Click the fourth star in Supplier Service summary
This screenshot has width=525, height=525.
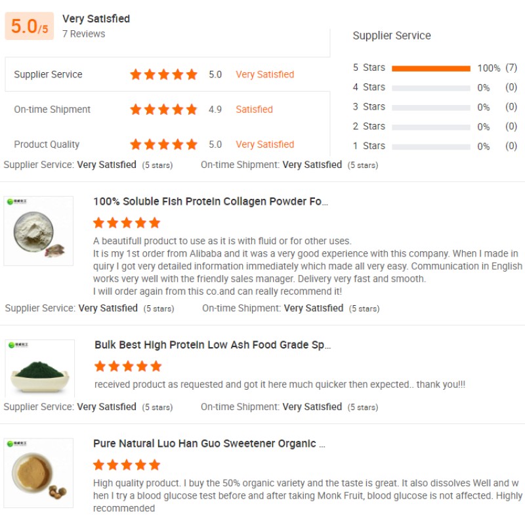177,74
